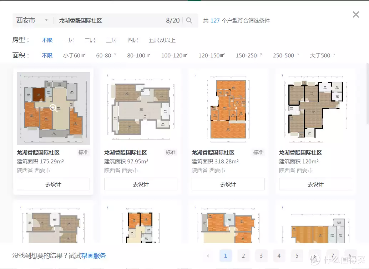Filter area by 150-250m²
The height and width of the screenshot is (269, 369).
tap(249, 56)
